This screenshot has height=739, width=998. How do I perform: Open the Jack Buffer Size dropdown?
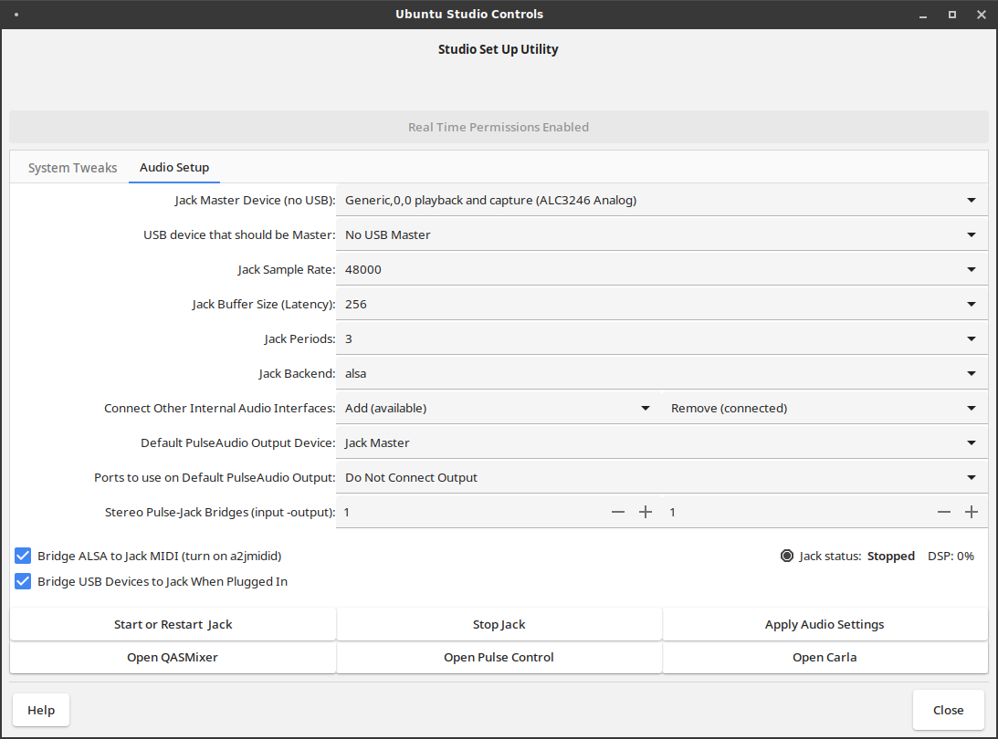[x=661, y=304]
